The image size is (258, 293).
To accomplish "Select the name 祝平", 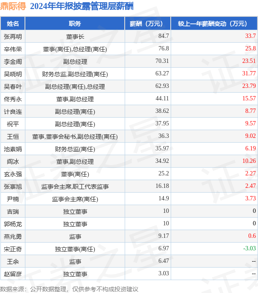I will pos(13,124).
